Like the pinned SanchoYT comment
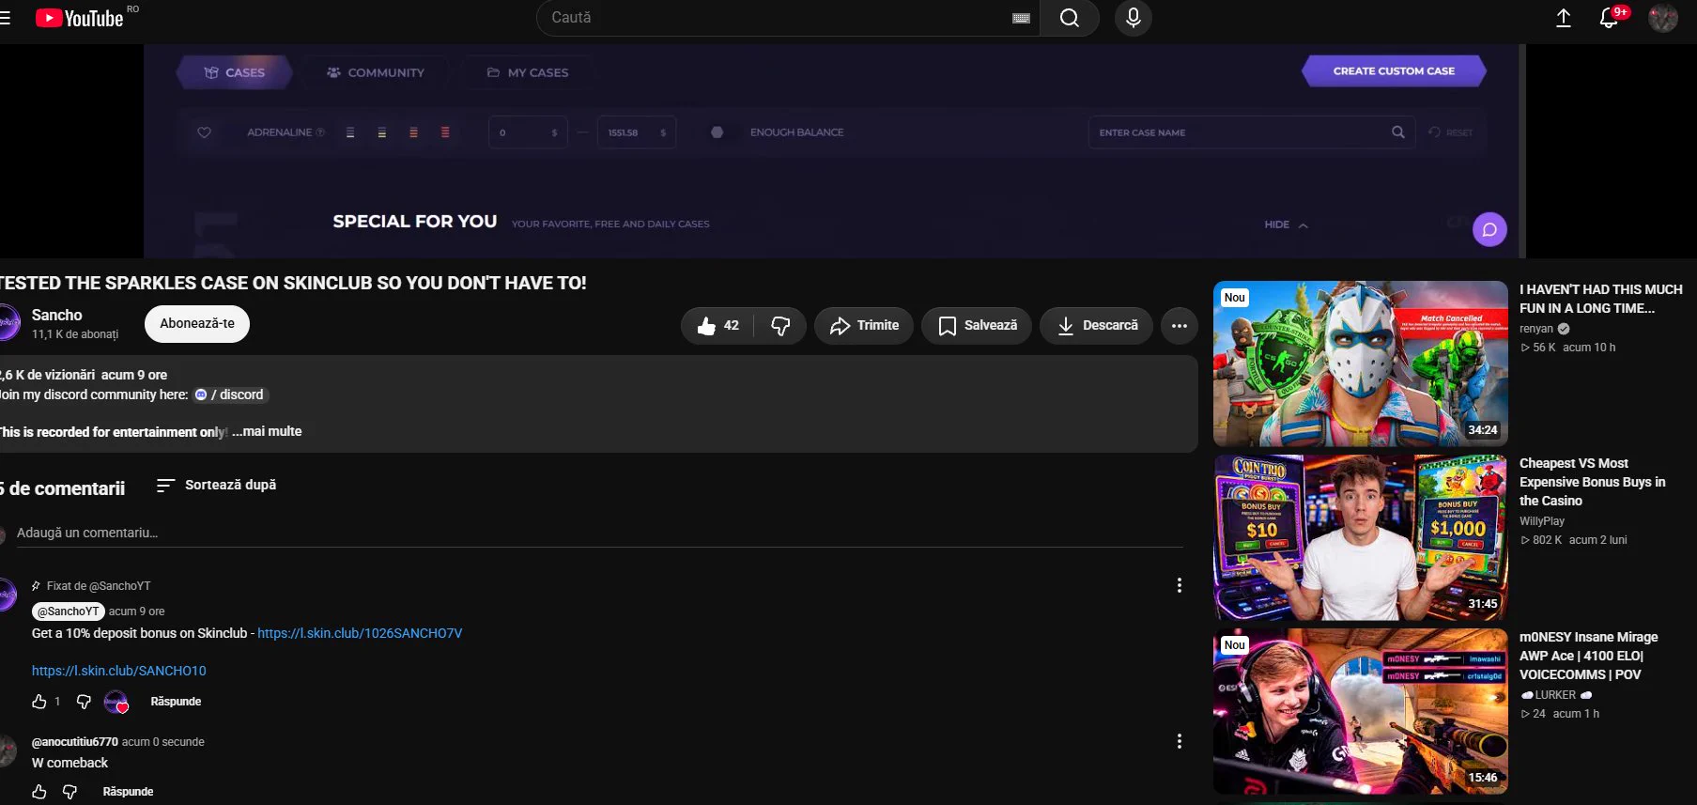 click(39, 702)
